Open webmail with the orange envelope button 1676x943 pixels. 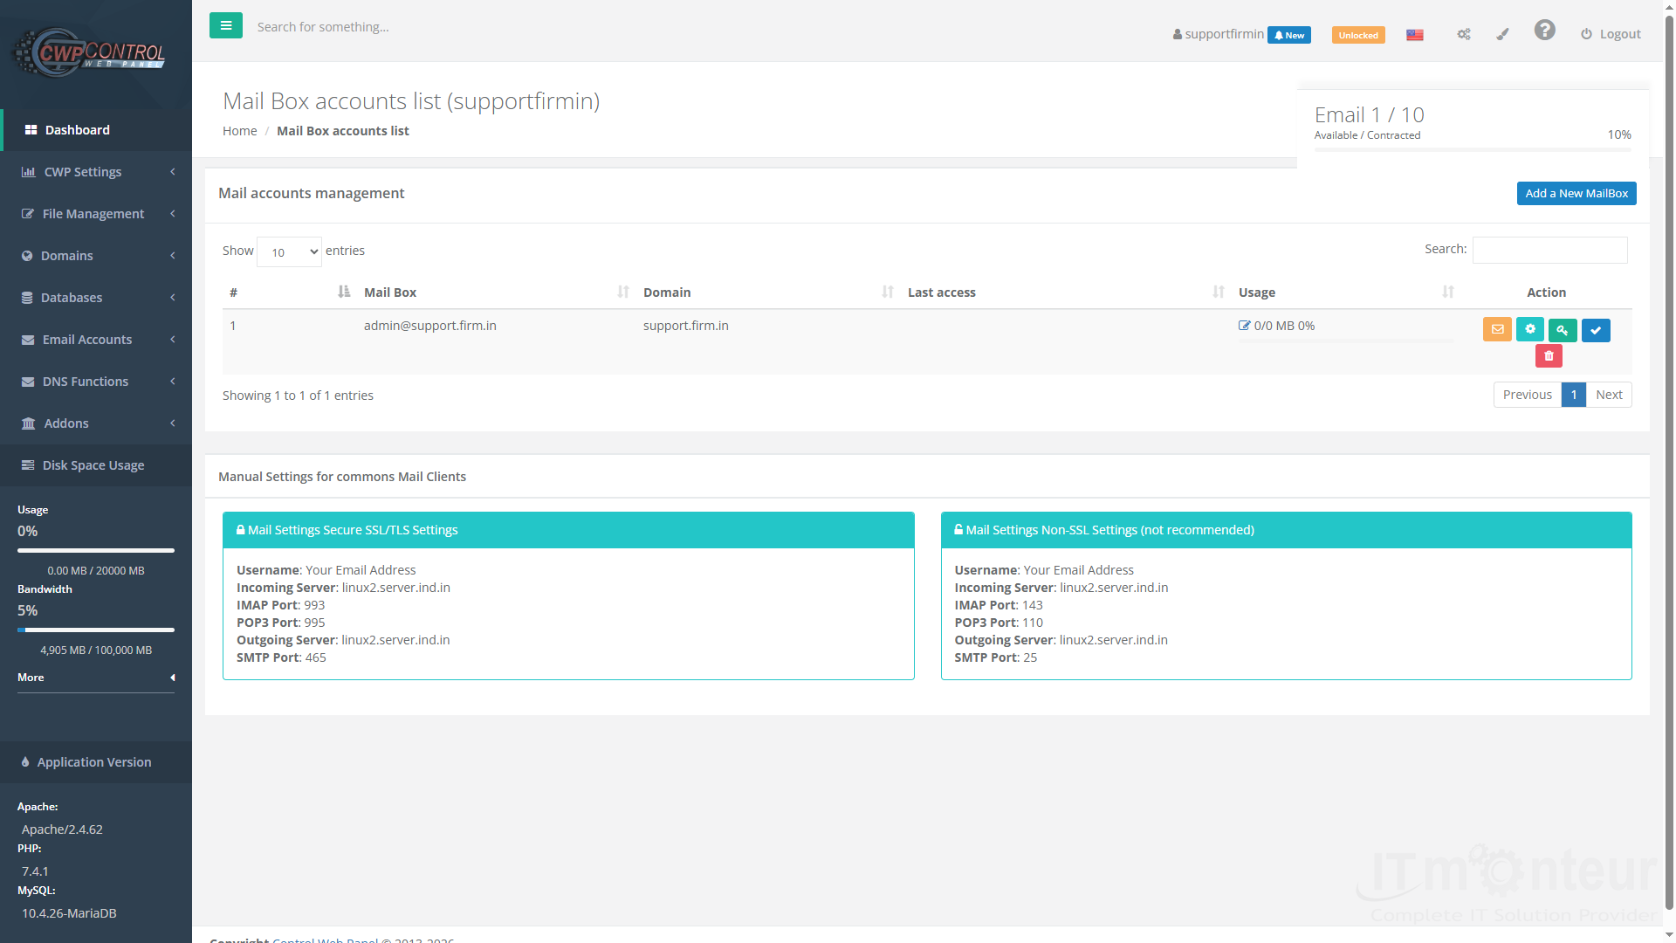click(x=1497, y=329)
